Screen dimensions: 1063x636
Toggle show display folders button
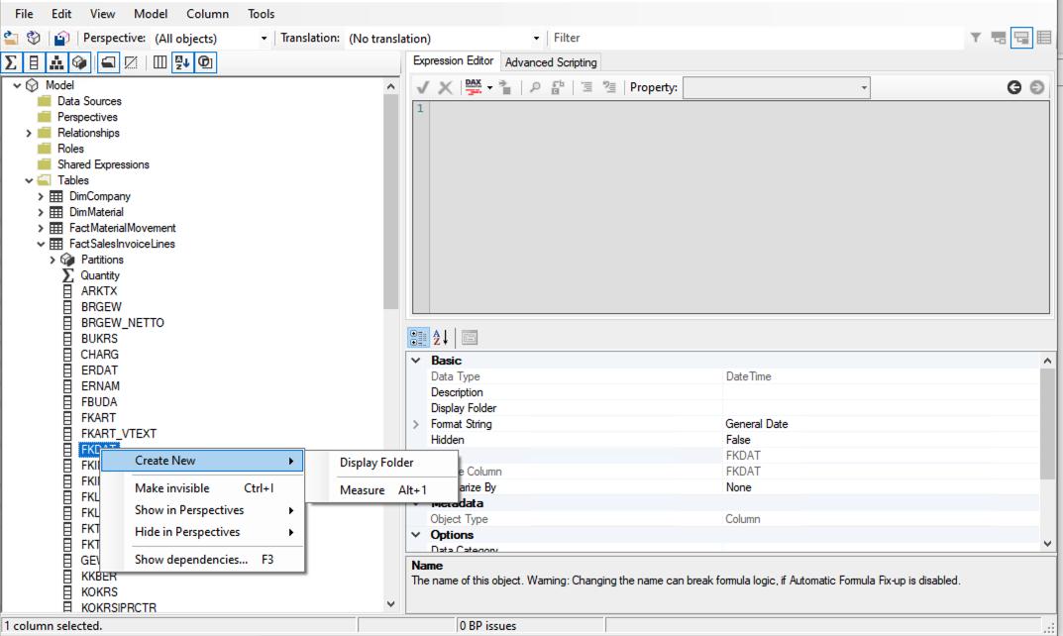pyautogui.click(x=108, y=62)
